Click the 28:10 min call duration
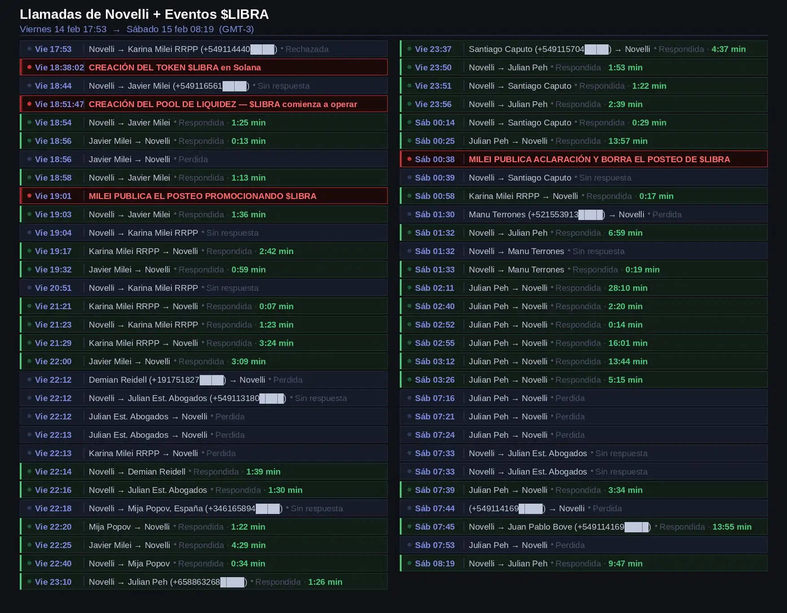 click(627, 288)
